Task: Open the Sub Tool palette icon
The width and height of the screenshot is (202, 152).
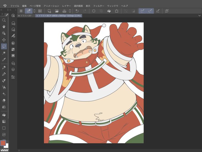Action: point(13,23)
